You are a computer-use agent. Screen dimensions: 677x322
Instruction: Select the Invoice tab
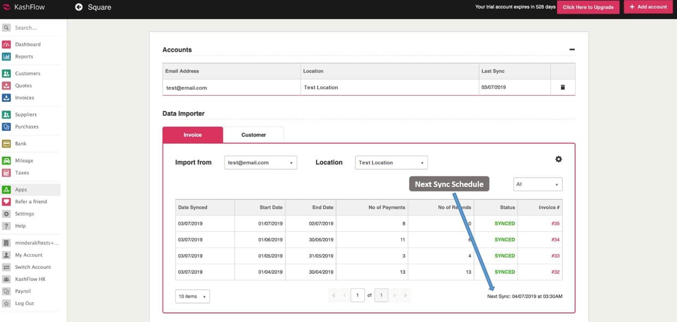point(192,135)
